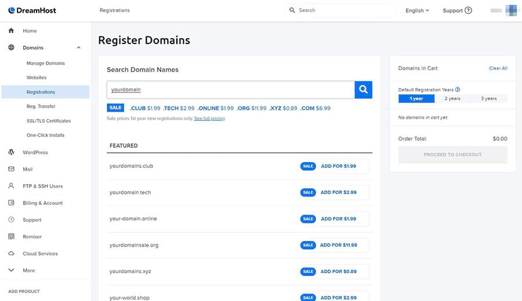The image size is (522, 301).
Task: Click yourdomainsale.org domain name text
Action: pos(134,245)
